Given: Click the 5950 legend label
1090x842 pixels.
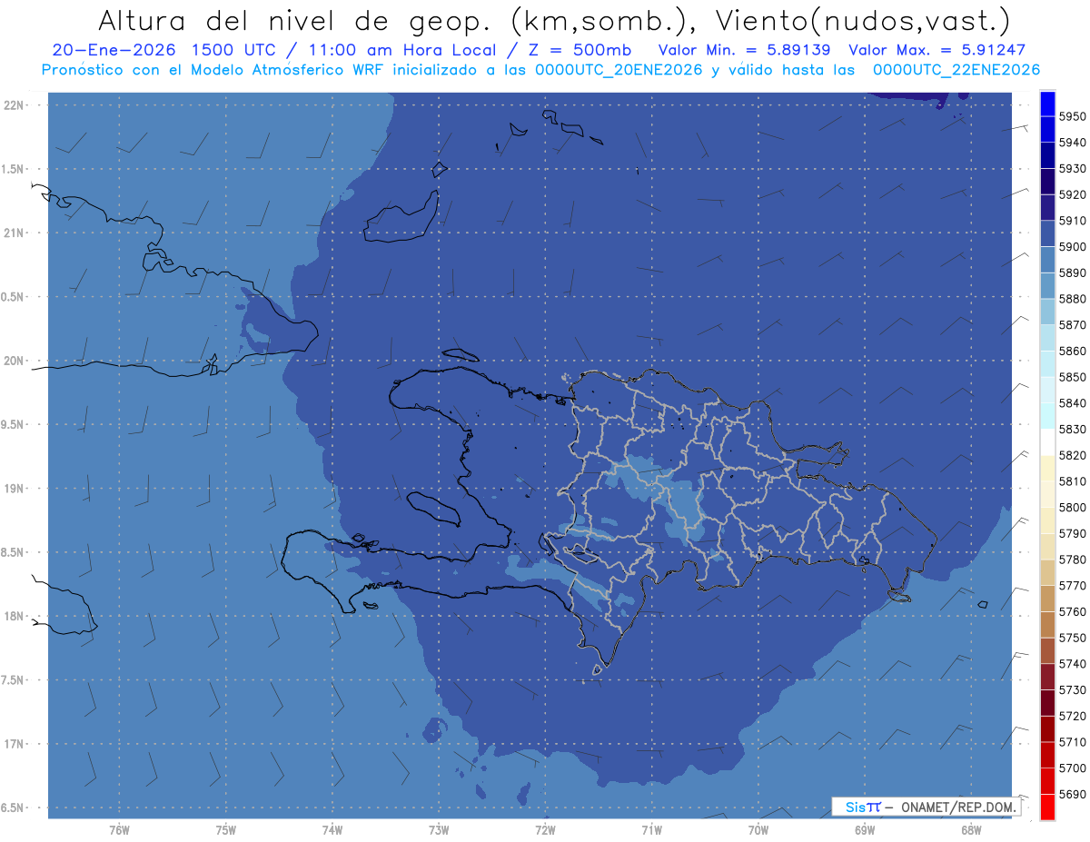Looking at the screenshot, I should (x=1072, y=116).
